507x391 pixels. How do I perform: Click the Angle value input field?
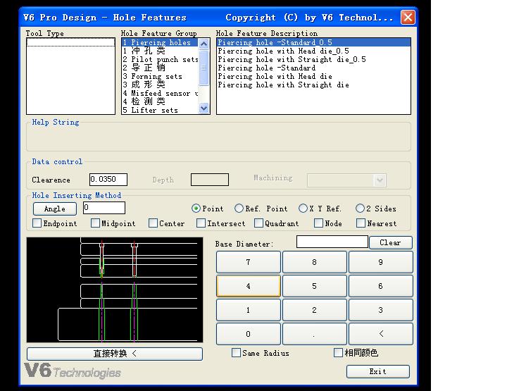[x=104, y=208]
